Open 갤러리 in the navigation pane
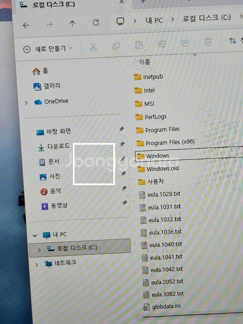The height and width of the screenshot is (324, 243). click(x=52, y=86)
